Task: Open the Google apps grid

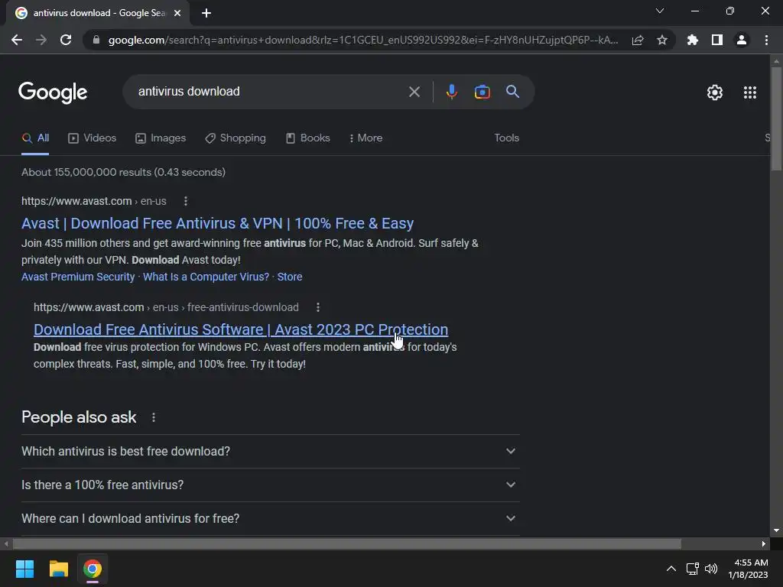Action: pos(750,92)
